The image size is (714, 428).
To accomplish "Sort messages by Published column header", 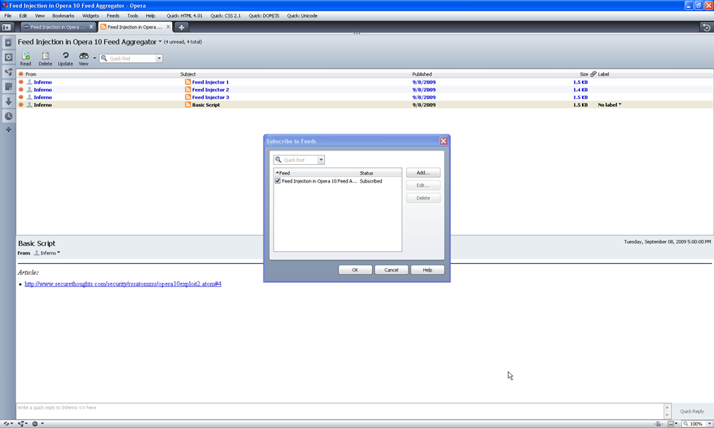I will click(x=422, y=74).
